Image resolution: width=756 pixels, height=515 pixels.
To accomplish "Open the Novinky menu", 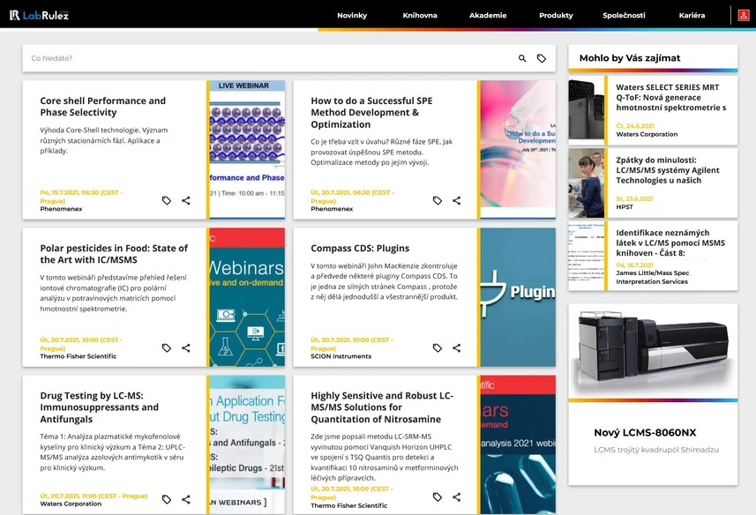I will 352,15.
